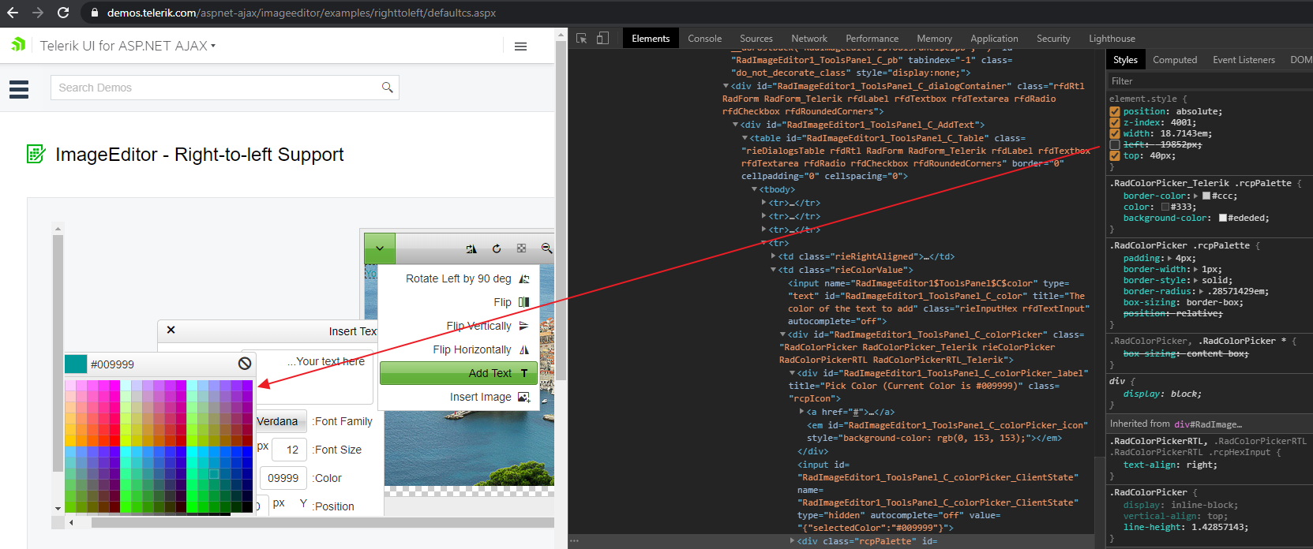Select Insert Image menu item
Screen dimensions: 1313x549
[459, 397]
